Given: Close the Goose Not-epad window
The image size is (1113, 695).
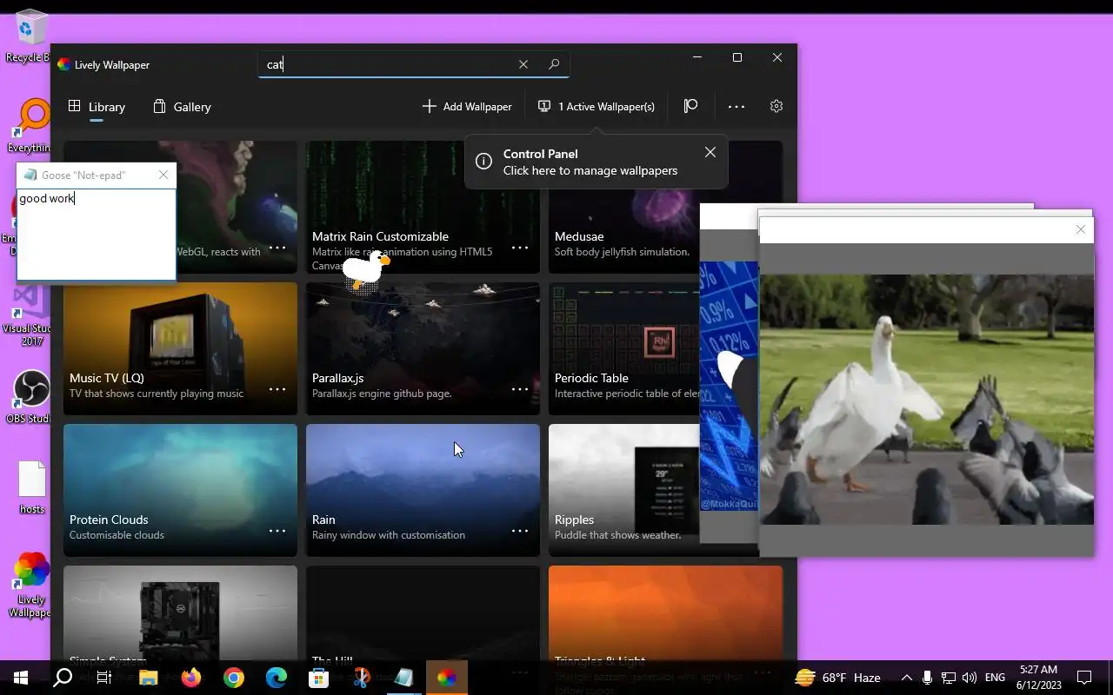Looking at the screenshot, I should pyautogui.click(x=163, y=175).
